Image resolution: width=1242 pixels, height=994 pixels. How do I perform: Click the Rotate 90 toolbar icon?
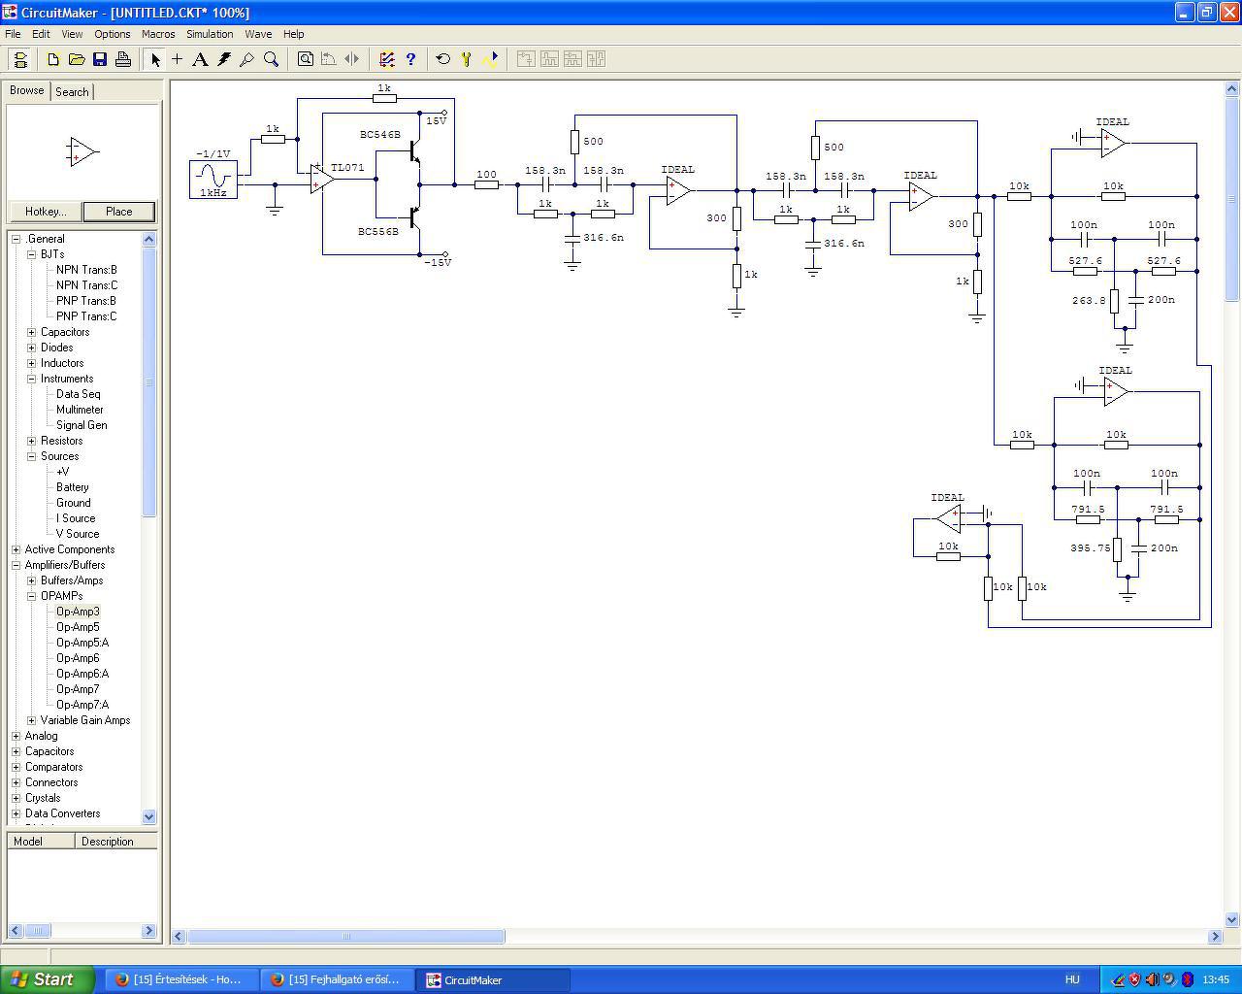[x=329, y=59]
